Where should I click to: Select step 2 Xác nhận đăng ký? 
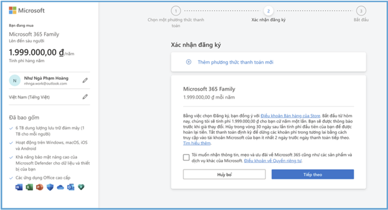(x=268, y=10)
